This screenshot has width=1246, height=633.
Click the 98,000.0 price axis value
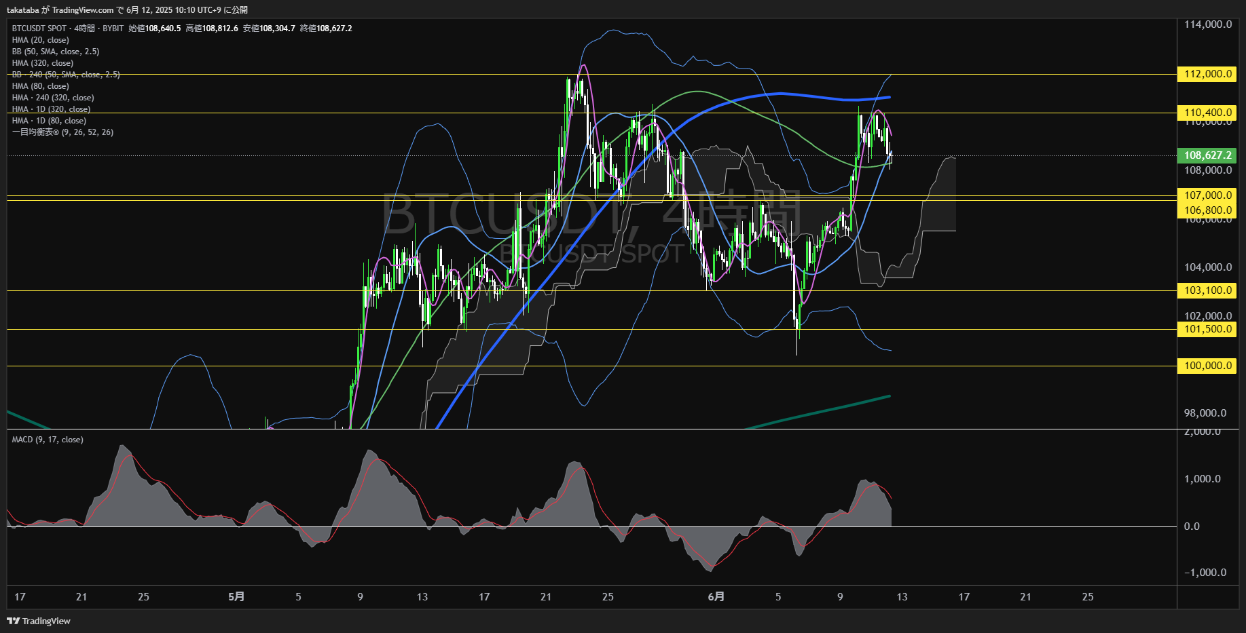[x=1205, y=413]
